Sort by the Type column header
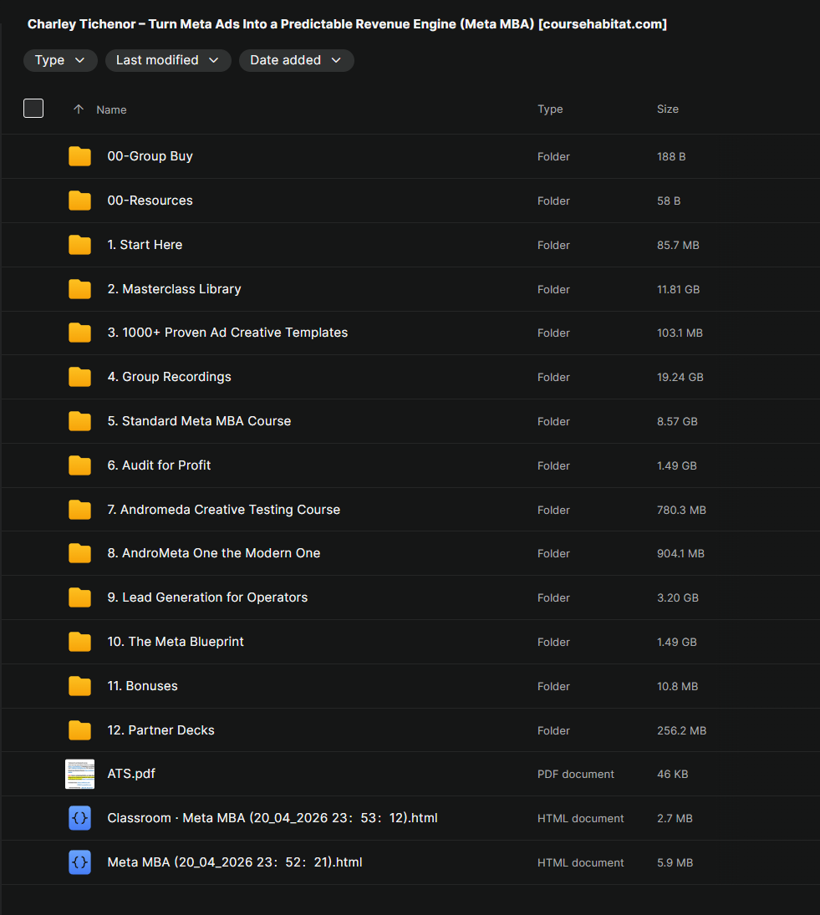The image size is (820, 915). point(550,109)
